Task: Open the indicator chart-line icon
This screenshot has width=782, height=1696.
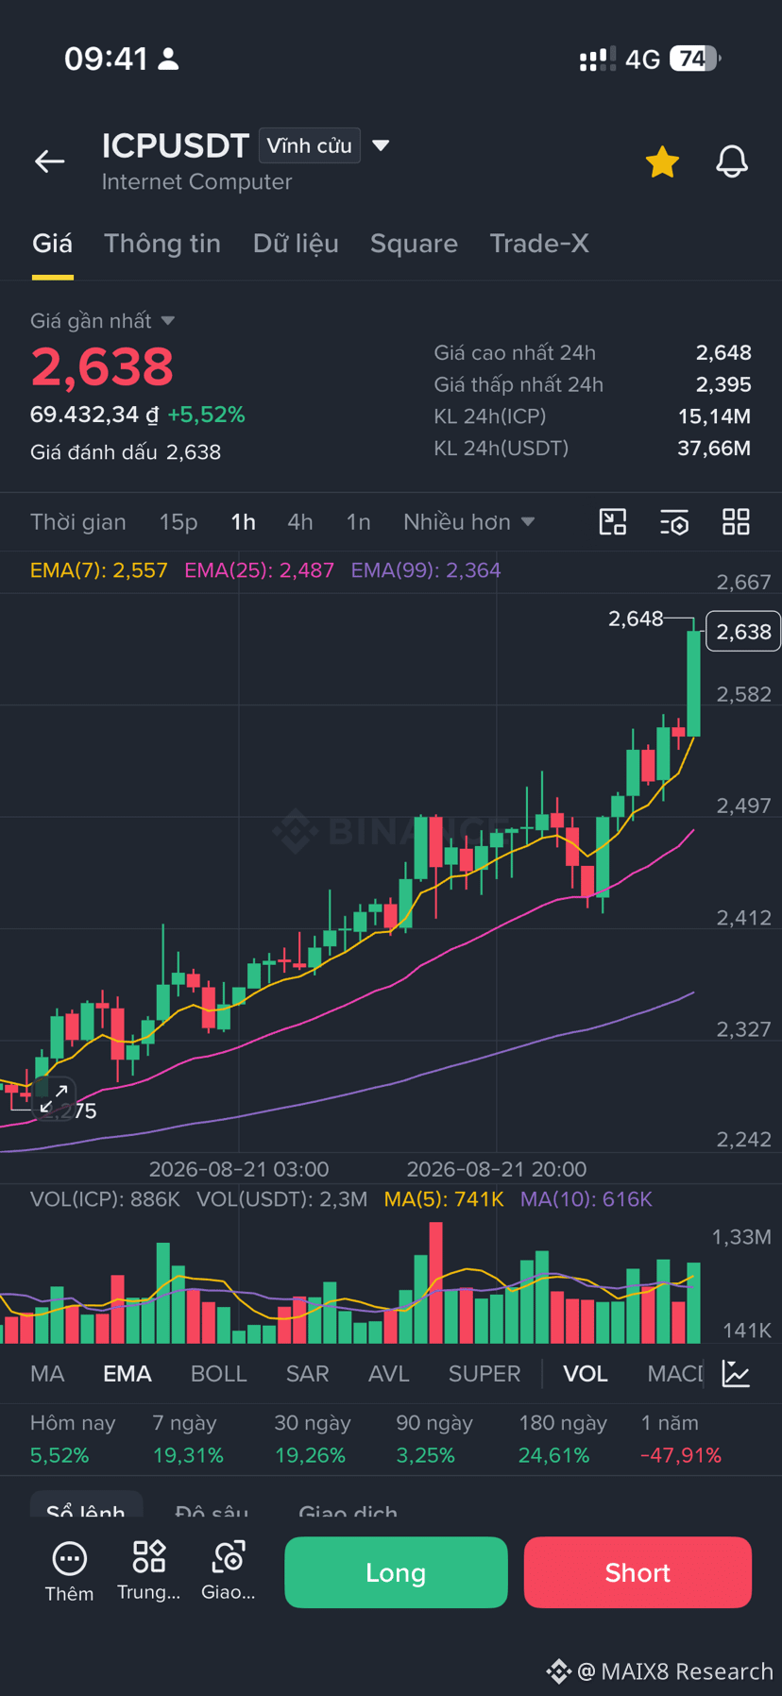Action: 736,1373
